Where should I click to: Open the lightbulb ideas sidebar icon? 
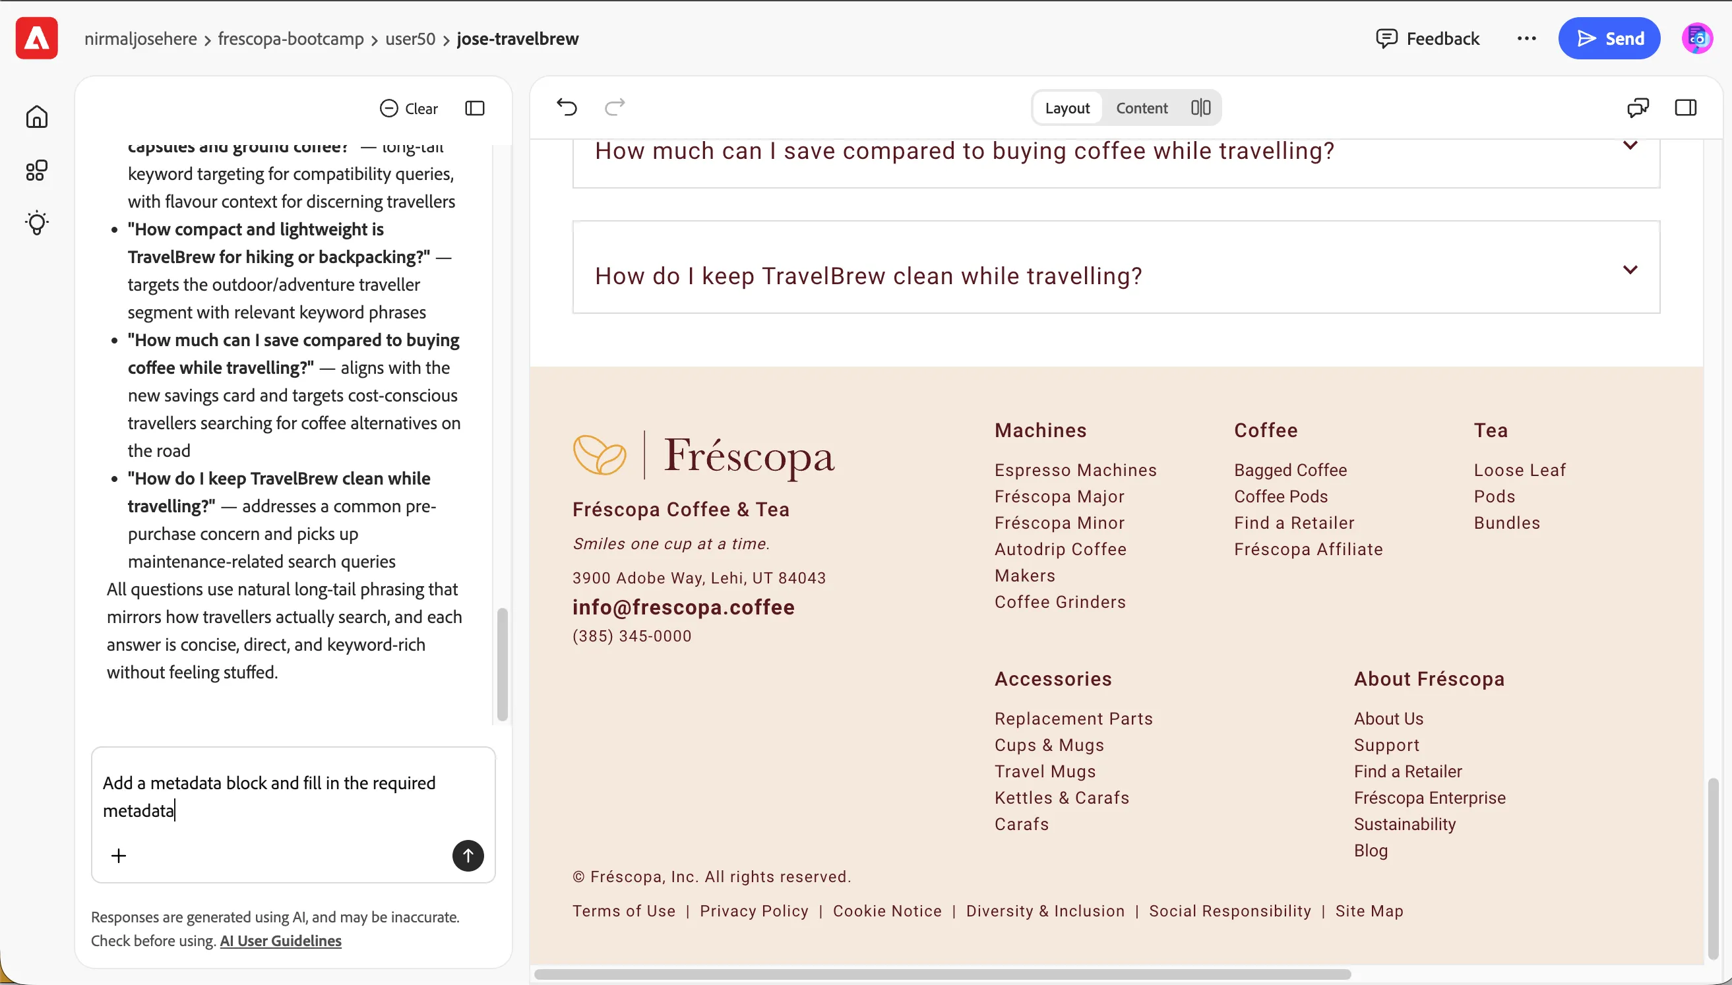point(36,223)
